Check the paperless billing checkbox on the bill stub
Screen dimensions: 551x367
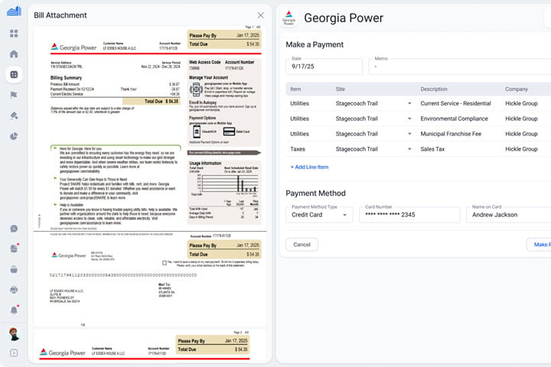165,263
